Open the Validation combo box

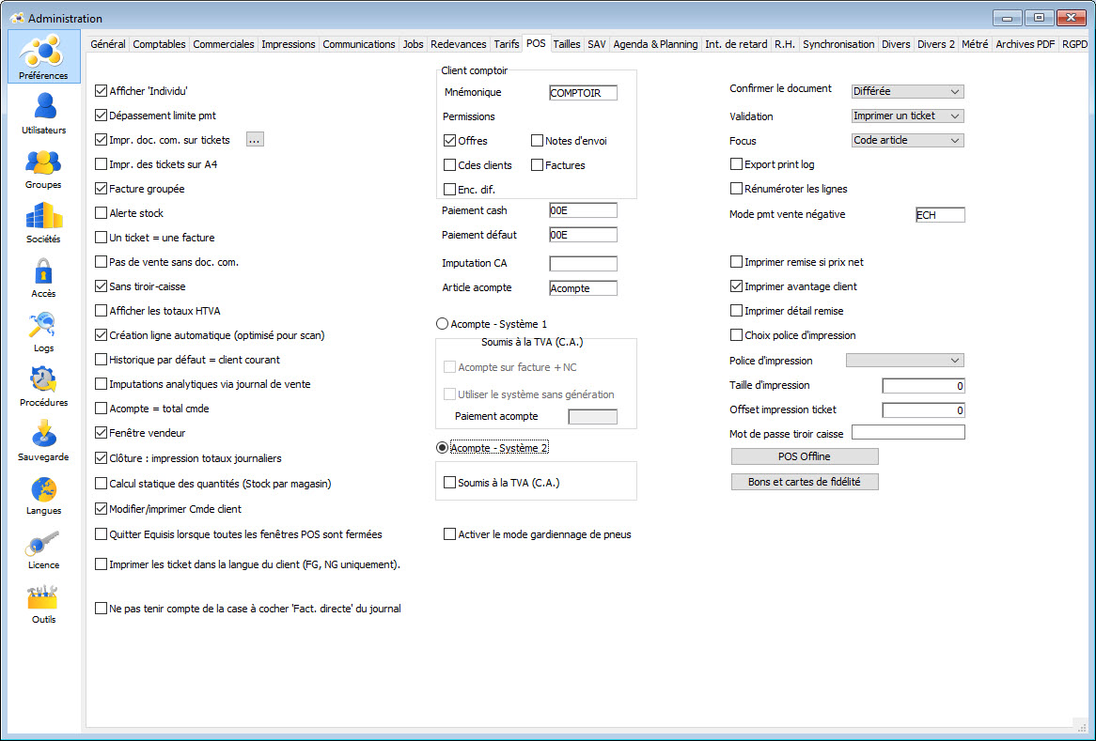pyautogui.click(x=907, y=116)
